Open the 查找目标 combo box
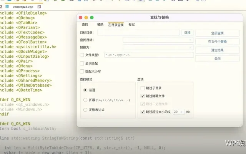The height and width of the screenshot is (154, 246). coord(158,40)
